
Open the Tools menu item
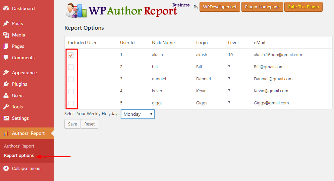tap(17, 107)
